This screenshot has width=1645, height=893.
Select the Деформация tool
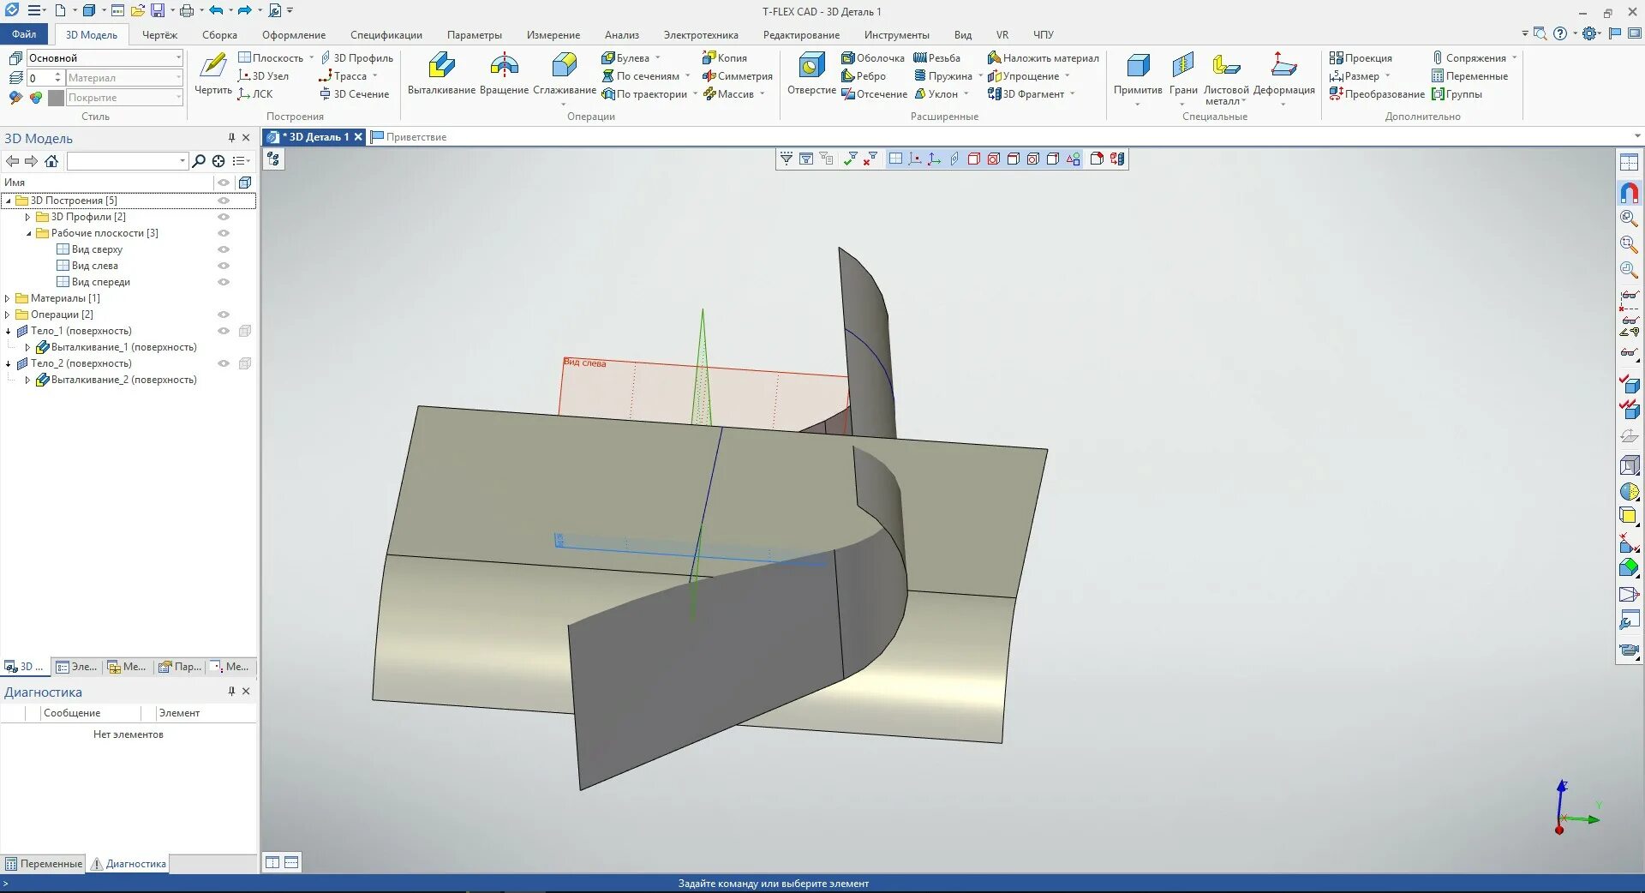(x=1283, y=77)
